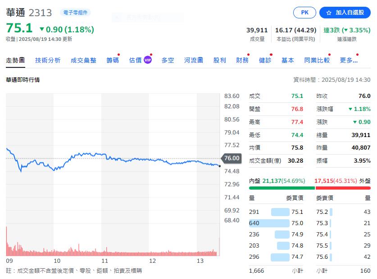Viewport: 377px width, 279px height.
Task: Click the intraday price line chart
Action: tap(113, 159)
